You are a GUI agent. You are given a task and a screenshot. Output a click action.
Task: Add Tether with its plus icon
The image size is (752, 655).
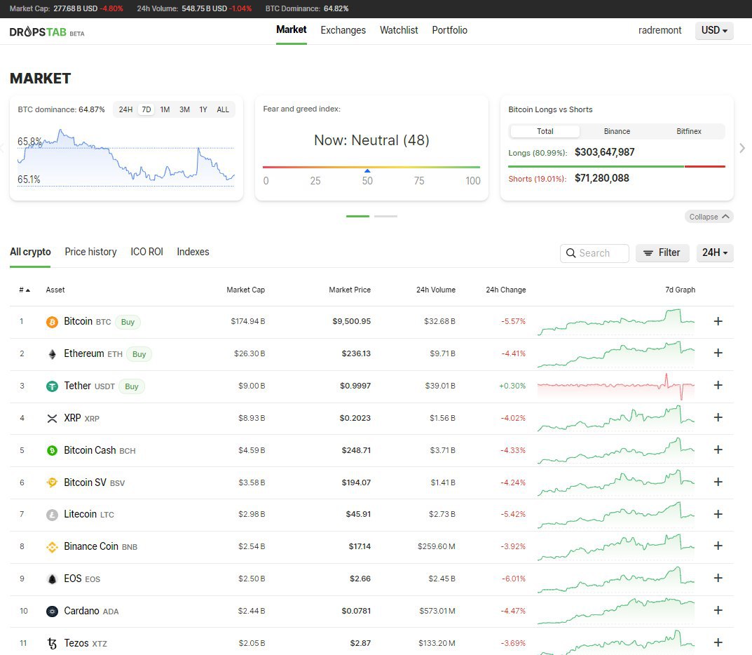point(718,385)
